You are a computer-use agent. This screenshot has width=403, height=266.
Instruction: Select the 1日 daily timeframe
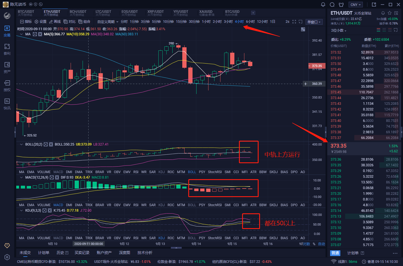click(273, 22)
